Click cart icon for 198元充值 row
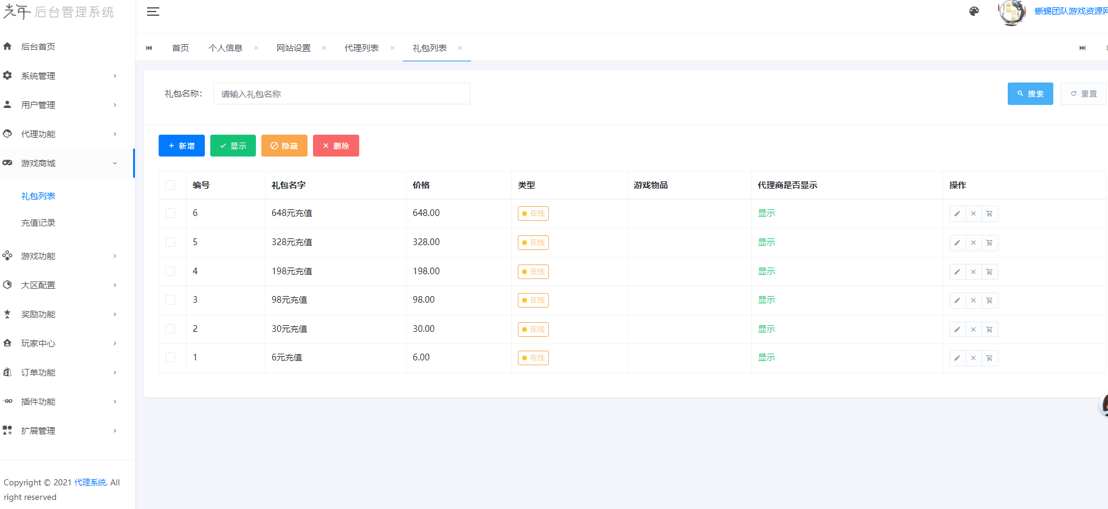Screen dimensions: 1108x509 tap(989, 272)
